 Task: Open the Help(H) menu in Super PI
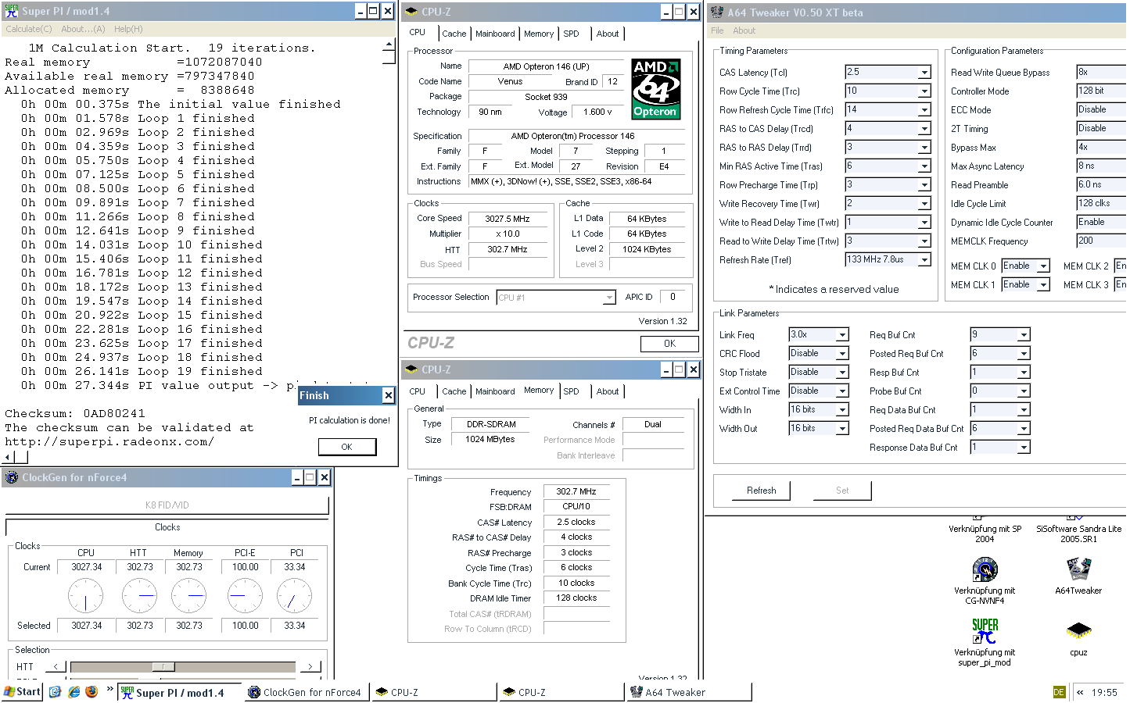click(x=128, y=29)
